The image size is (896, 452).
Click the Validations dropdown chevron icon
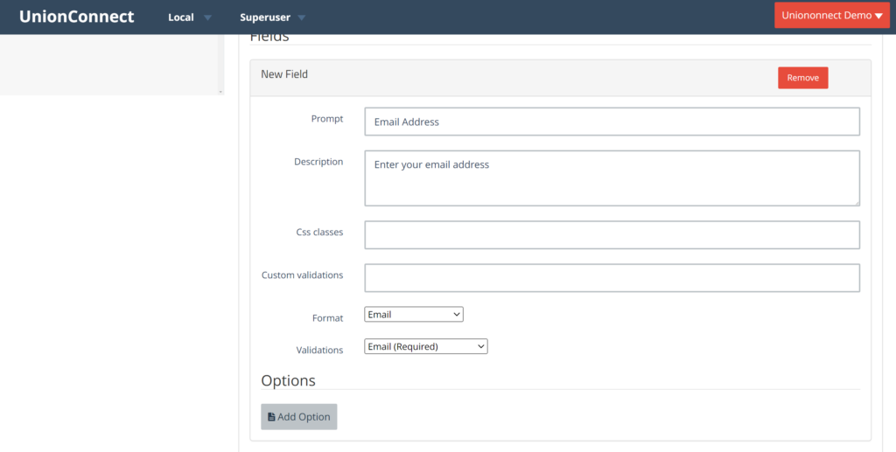pos(481,346)
